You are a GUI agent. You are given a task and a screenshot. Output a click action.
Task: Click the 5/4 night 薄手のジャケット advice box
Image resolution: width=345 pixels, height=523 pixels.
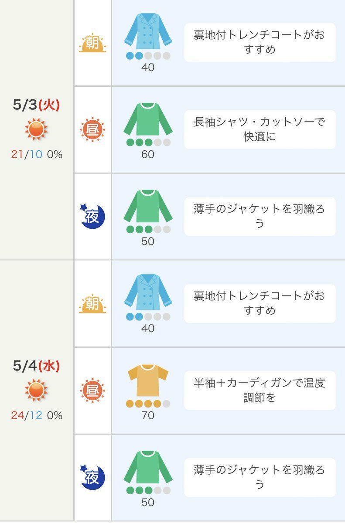click(x=260, y=478)
